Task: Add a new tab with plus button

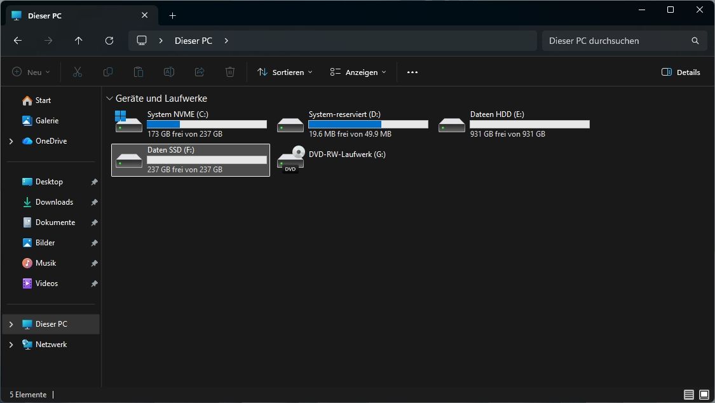Action: point(172,15)
